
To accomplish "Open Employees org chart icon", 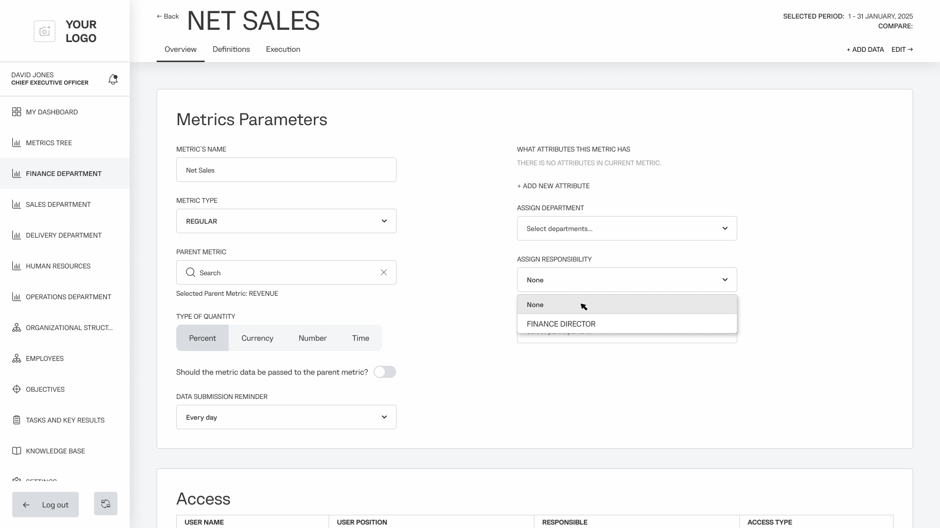I will pos(17,358).
